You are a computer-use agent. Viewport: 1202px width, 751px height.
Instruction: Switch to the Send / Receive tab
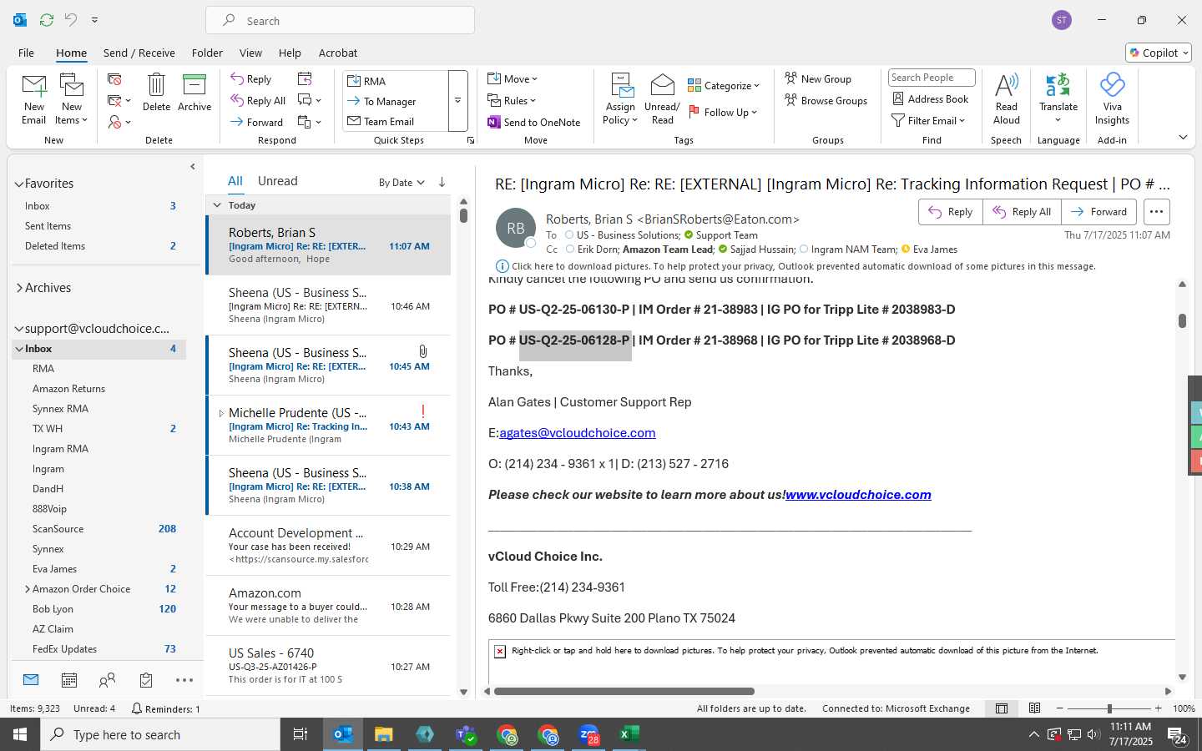tap(139, 53)
